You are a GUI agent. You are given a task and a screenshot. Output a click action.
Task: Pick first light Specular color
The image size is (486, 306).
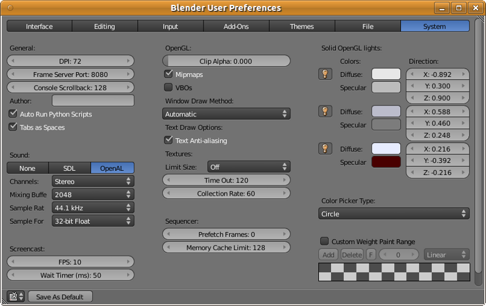[386, 87]
